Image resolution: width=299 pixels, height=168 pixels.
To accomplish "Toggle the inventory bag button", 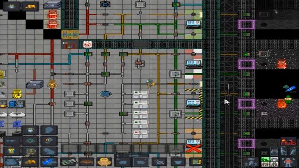I will tap(11, 162).
